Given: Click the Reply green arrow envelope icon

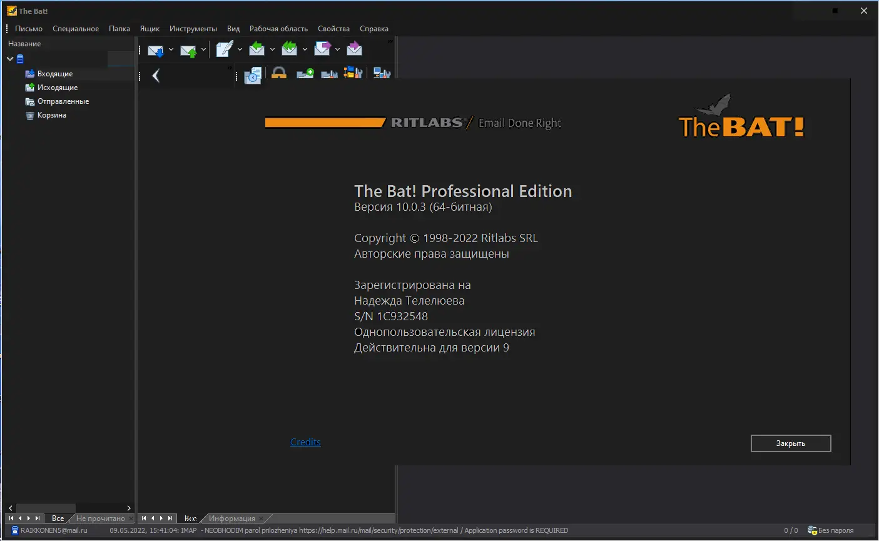Looking at the screenshot, I should tap(257, 49).
